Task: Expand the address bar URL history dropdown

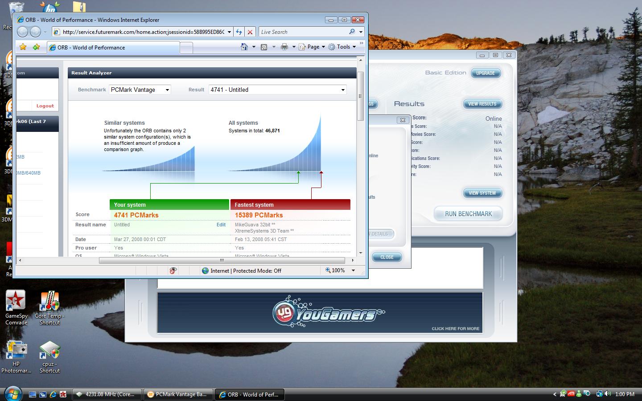Action: click(229, 32)
